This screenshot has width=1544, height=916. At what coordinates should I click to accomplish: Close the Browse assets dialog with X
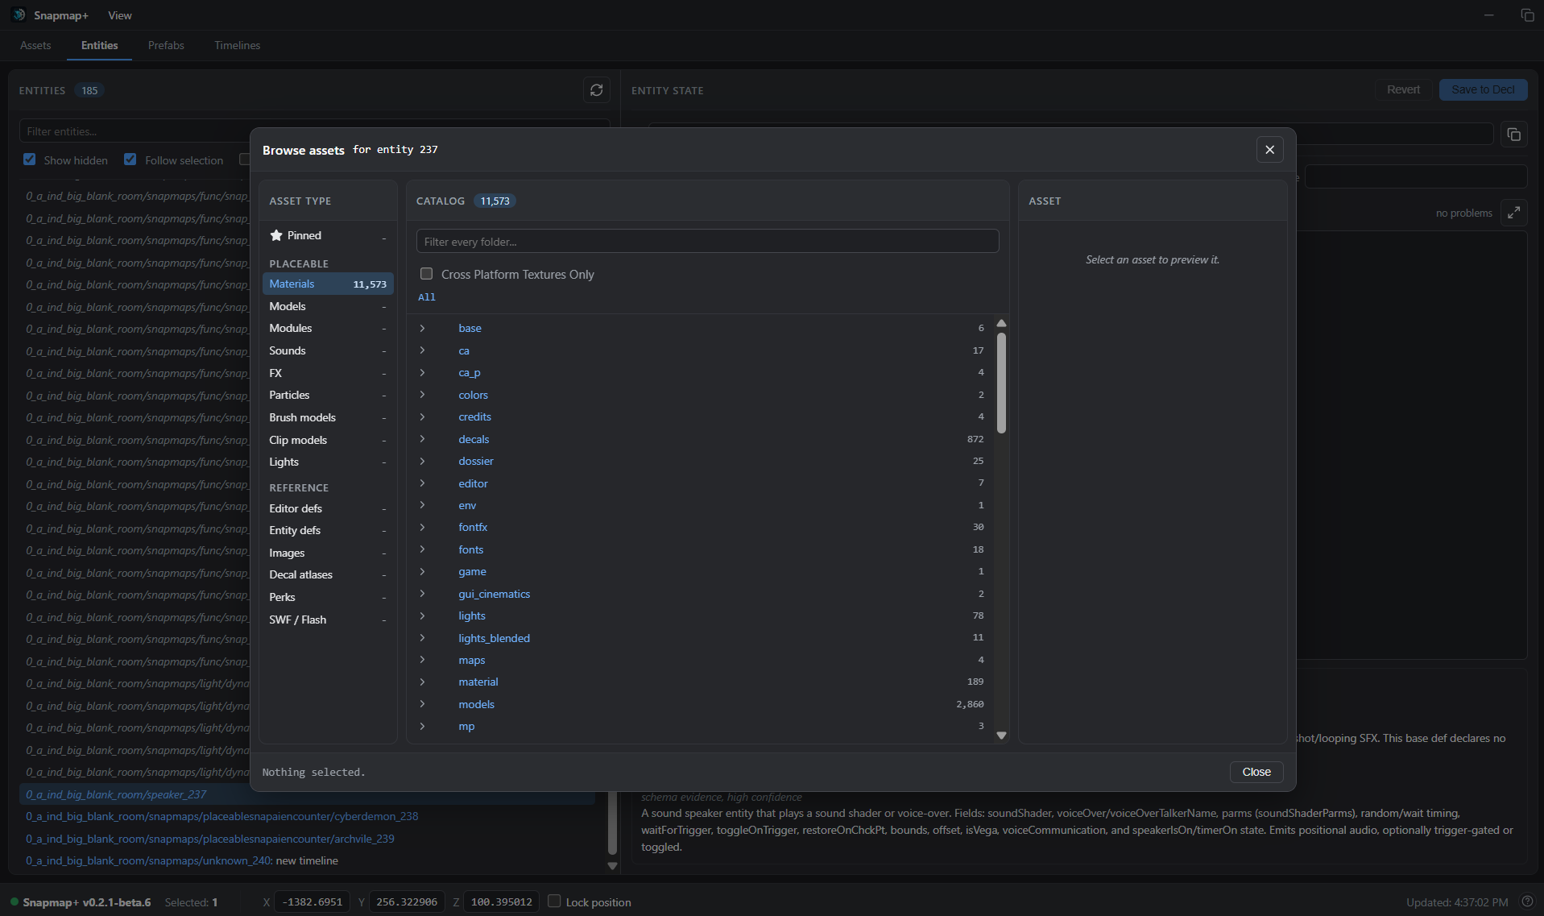pyautogui.click(x=1269, y=150)
